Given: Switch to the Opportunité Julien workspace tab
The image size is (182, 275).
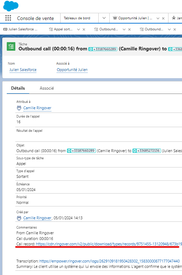Looking at the screenshot, I should [x=135, y=18].
